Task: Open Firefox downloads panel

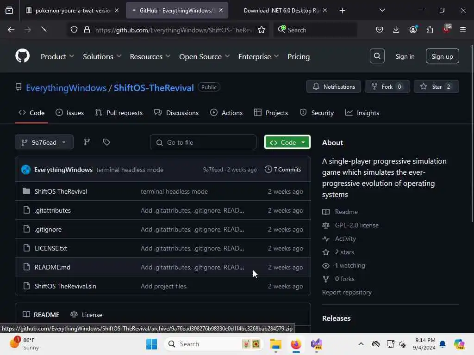Action: 396,30
